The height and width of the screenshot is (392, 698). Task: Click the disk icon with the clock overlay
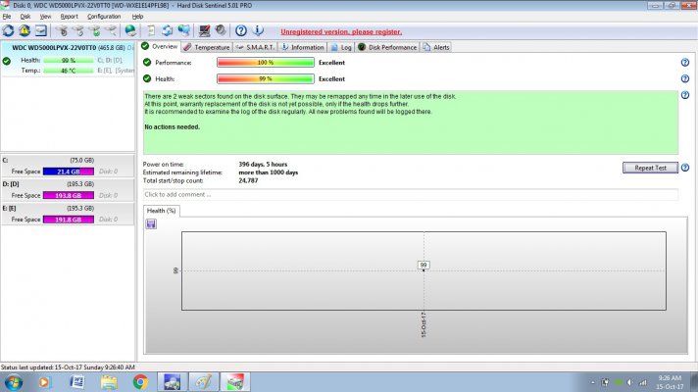[78, 30]
